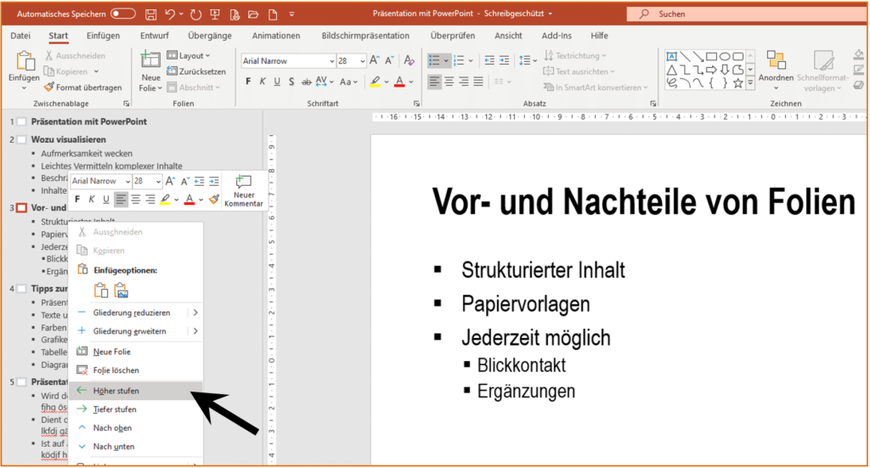Toggle strikethrough in the ribbon
This screenshot has height=468, width=870.
[306, 82]
